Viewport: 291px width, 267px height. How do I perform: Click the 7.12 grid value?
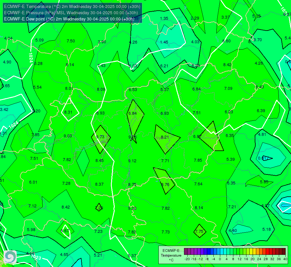[x=32, y=206]
